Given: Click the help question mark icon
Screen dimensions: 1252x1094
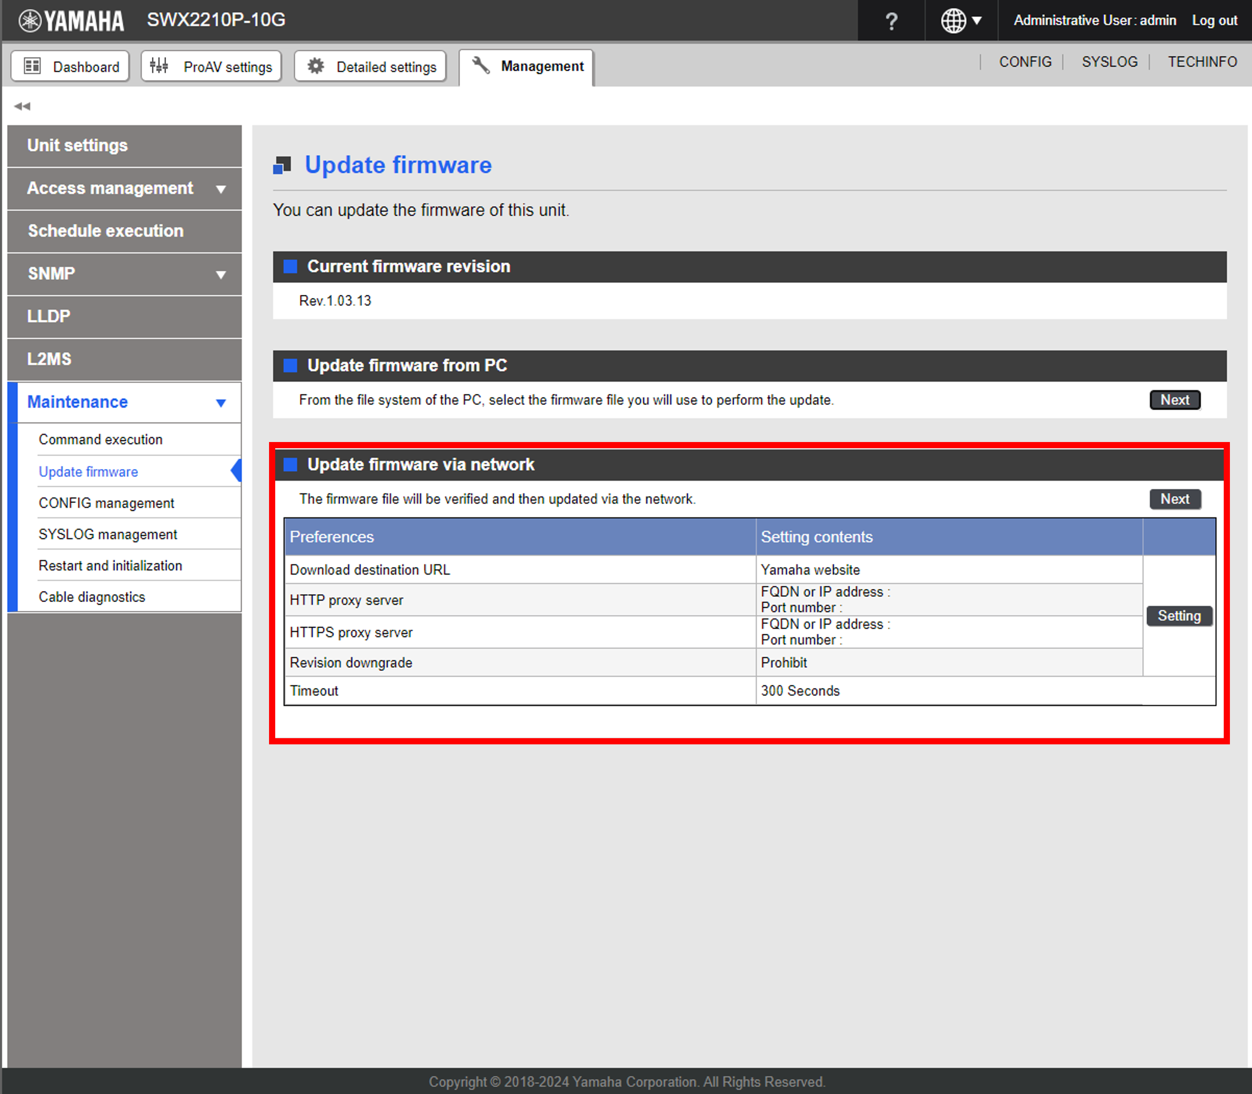Looking at the screenshot, I should tap(891, 21).
